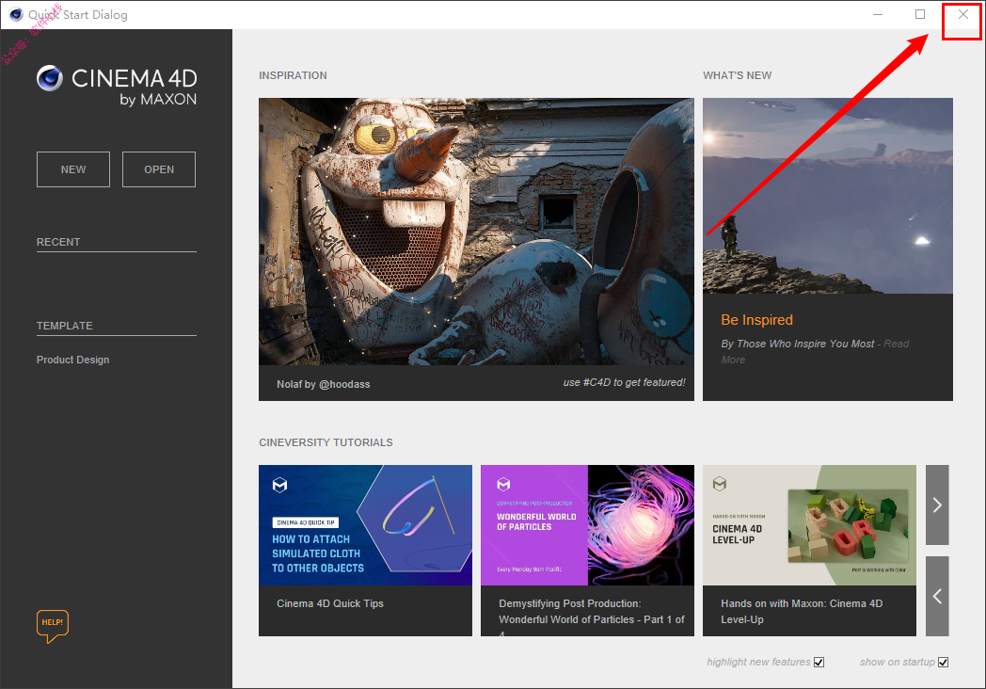Minimize the Quick Start Dialog window
986x689 pixels.
[x=878, y=14]
